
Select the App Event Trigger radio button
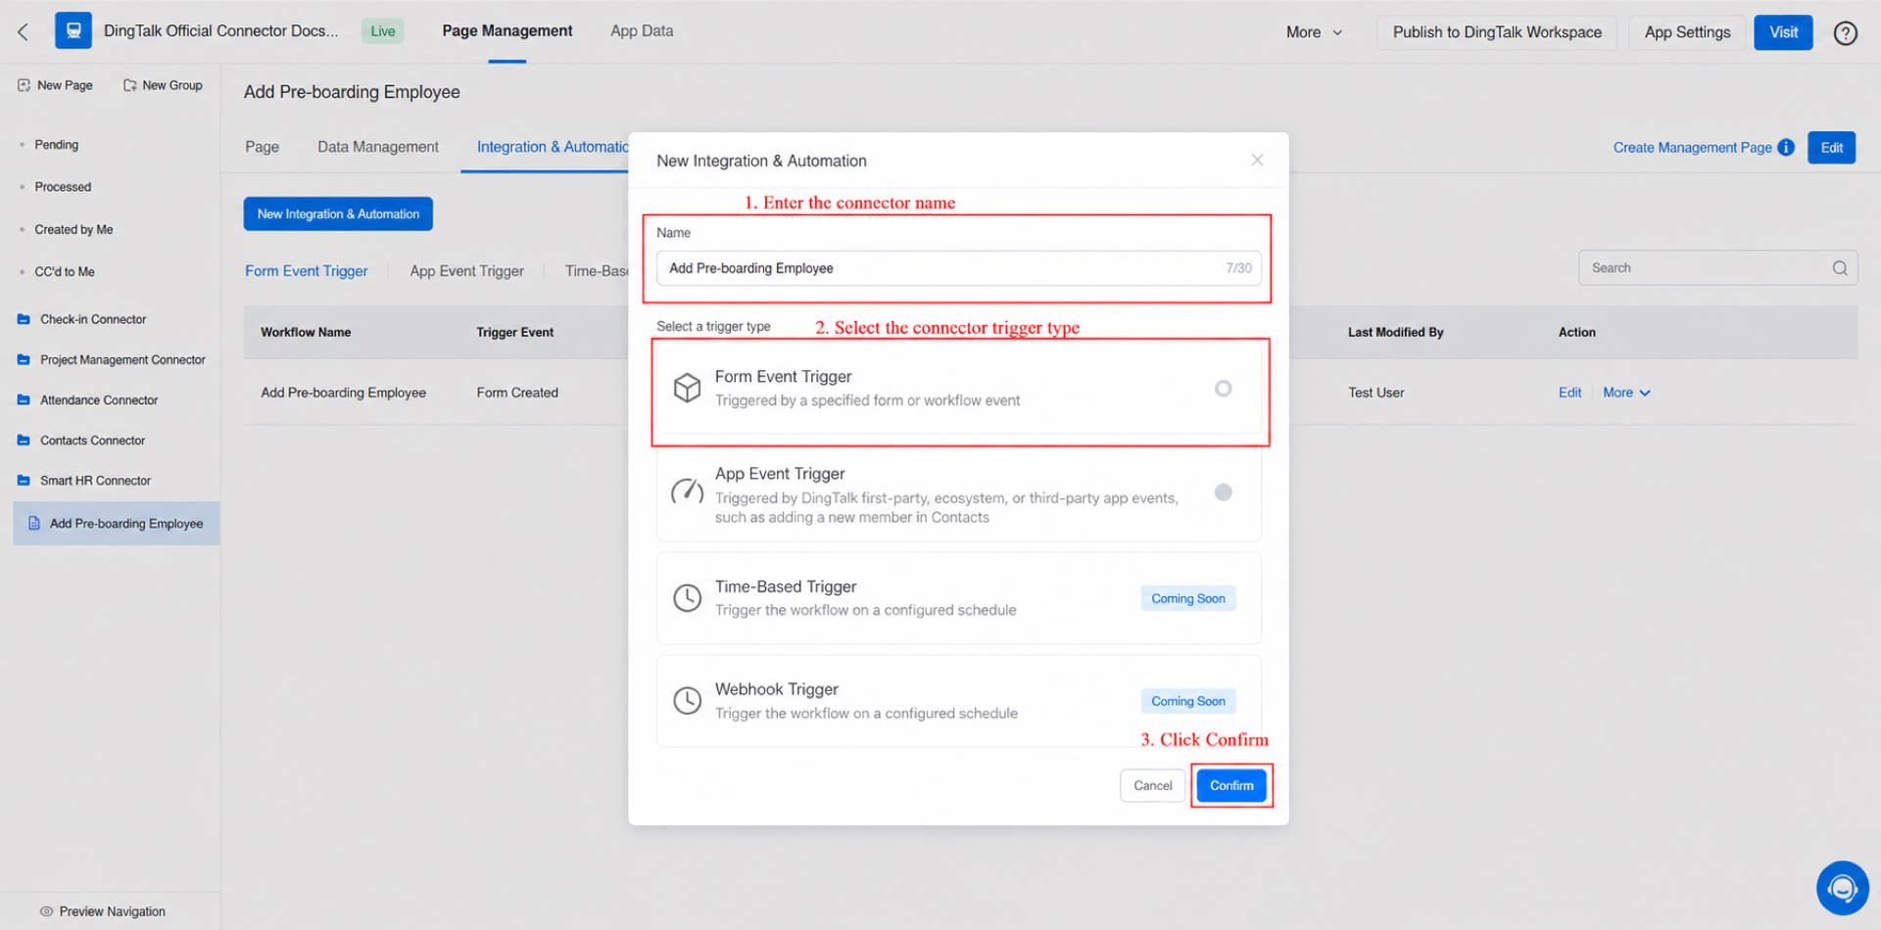(1223, 492)
